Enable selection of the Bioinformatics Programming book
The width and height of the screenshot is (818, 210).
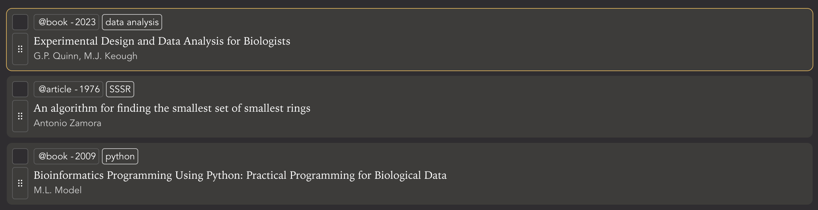coord(20,156)
